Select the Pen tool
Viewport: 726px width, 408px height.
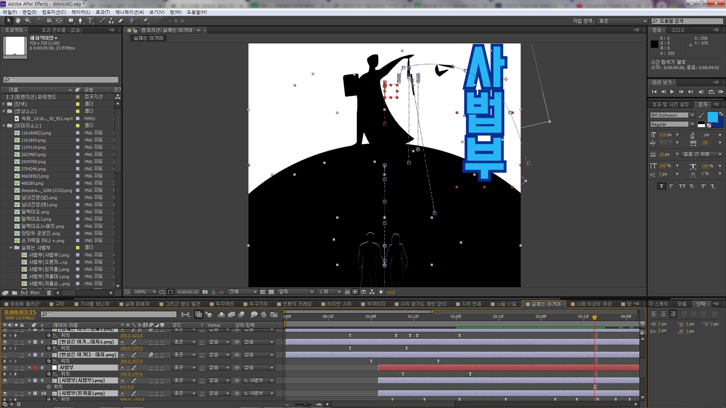pos(81,20)
